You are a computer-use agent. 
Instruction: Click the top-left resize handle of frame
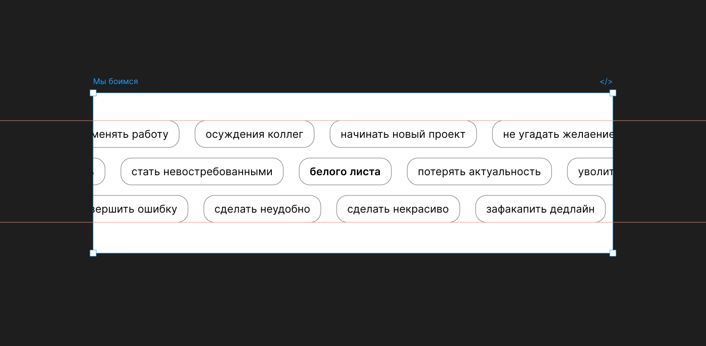(93, 93)
